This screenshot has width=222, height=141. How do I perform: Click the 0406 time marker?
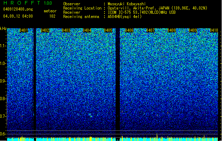pos(129,30)
